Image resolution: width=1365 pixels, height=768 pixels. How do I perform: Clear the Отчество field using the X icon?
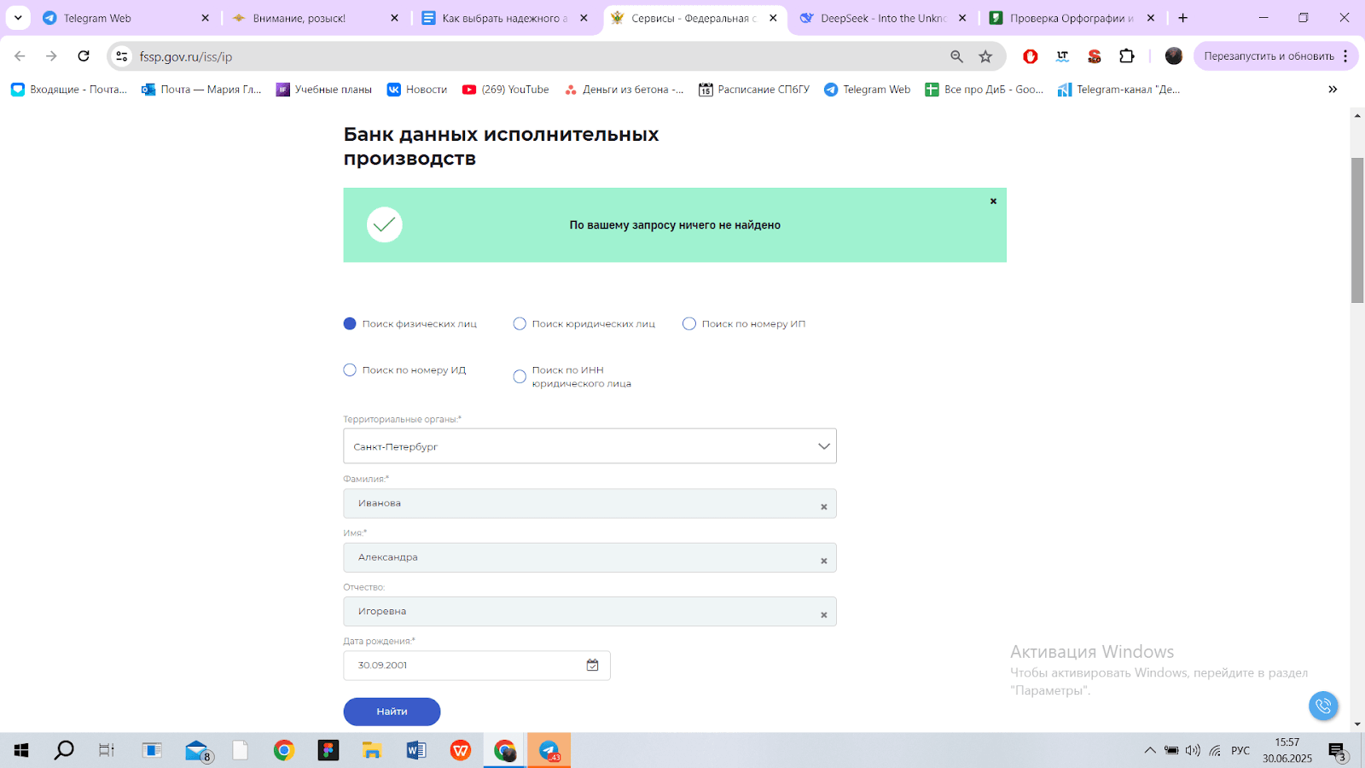pos(823,615)
